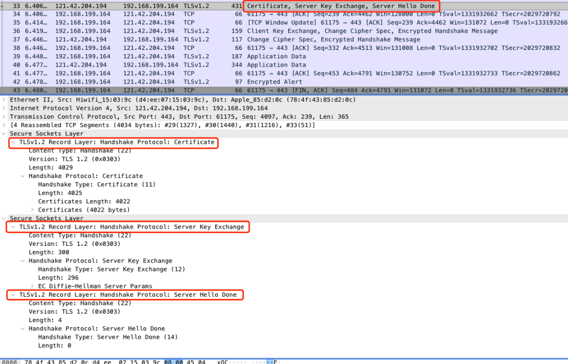Expand the Ethernet II section
The width and height of the screenshot is (568, 364).
click(4, 99)
